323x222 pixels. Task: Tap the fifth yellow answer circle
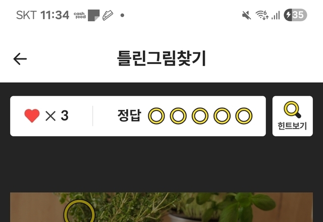tap(244, 116)
